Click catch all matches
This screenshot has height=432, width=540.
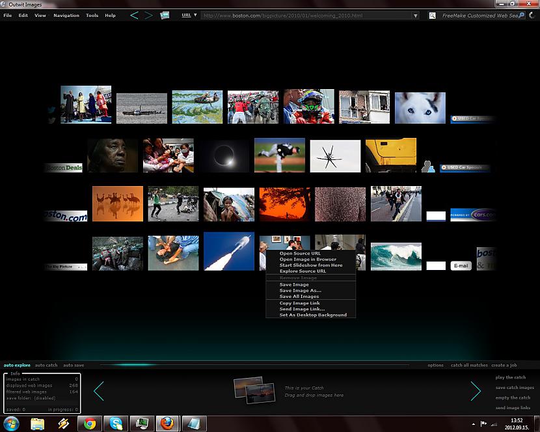pyautogui.click(x=469, y=365)
